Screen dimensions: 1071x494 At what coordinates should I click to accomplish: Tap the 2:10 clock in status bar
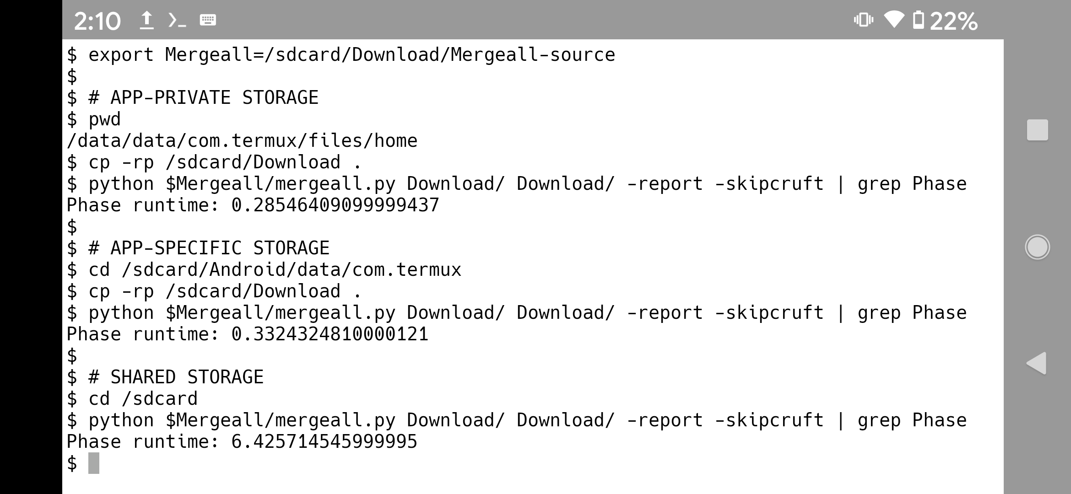click(97, 21)
